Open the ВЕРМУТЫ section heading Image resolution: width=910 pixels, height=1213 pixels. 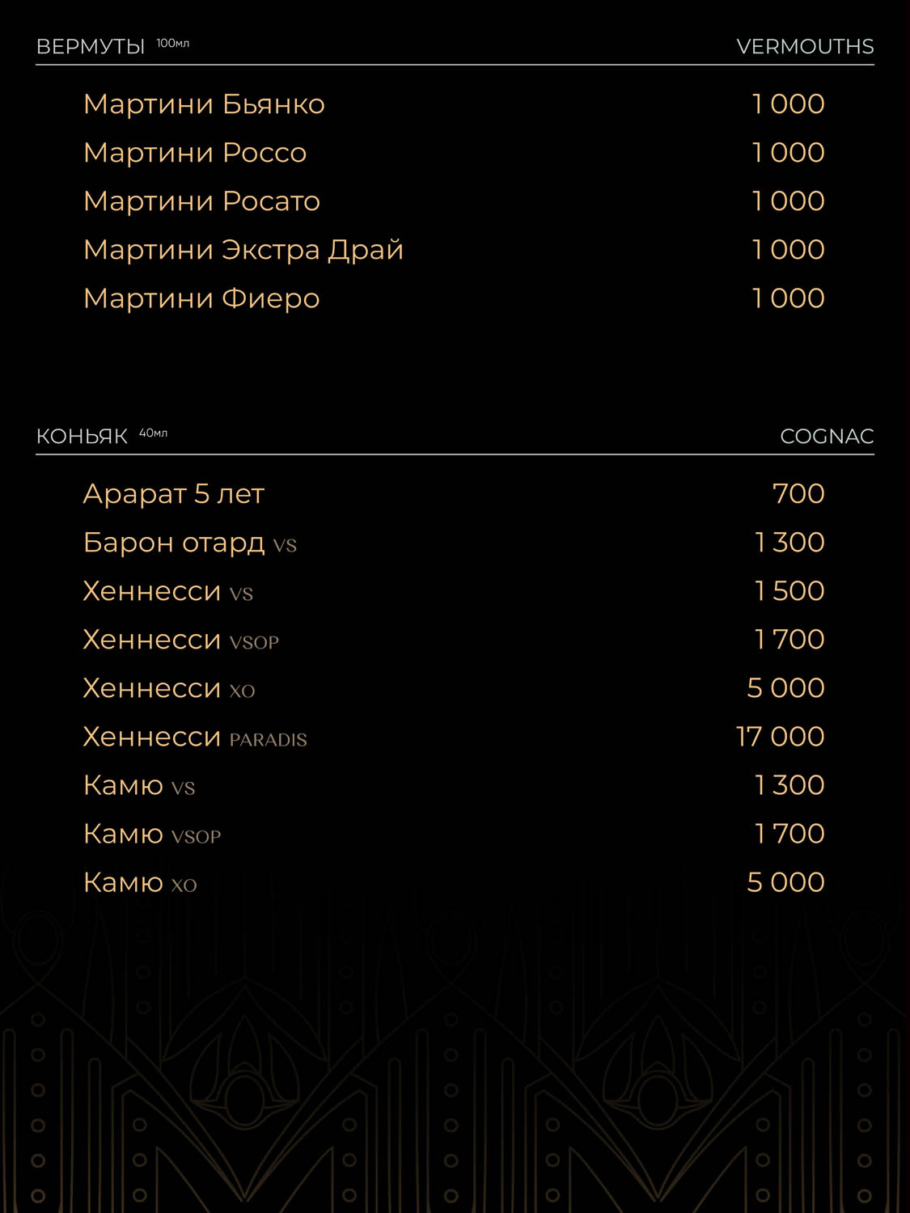[91, 46]
